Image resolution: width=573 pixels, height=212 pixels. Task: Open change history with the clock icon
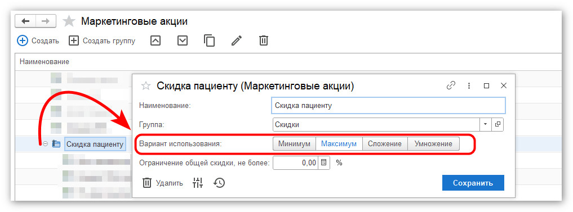(x=219, y=183)
